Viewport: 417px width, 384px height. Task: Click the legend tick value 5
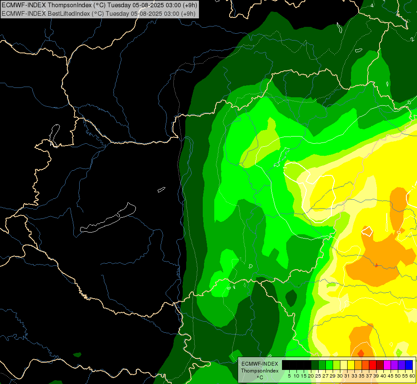(289, 376)
